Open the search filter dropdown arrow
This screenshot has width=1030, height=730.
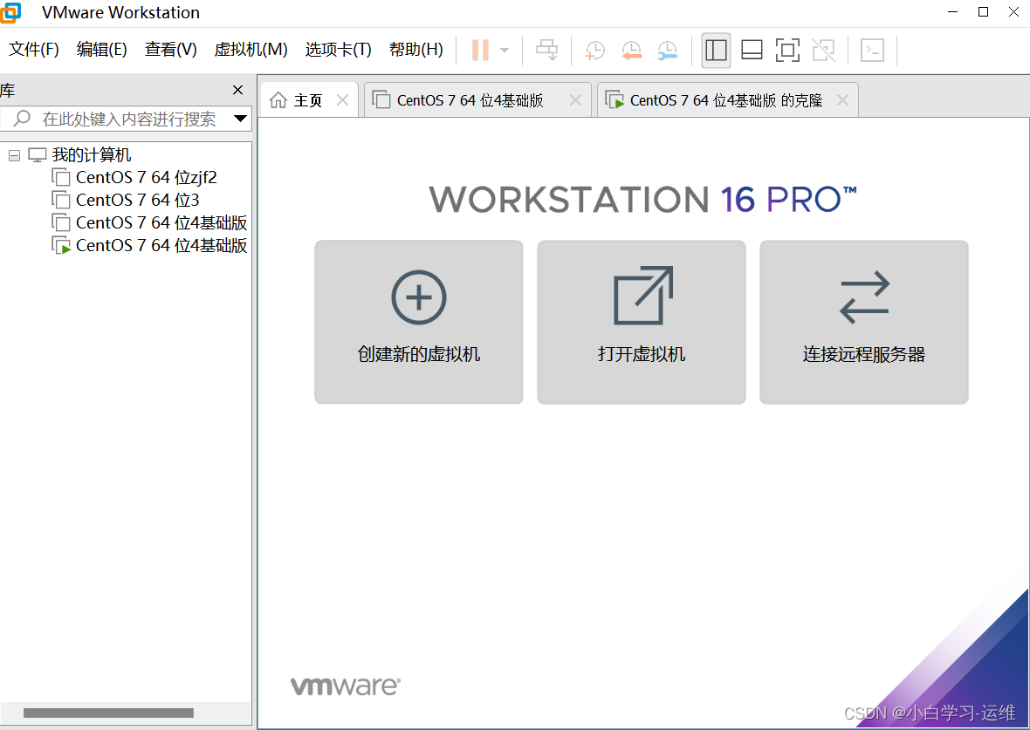coord(240,119)
